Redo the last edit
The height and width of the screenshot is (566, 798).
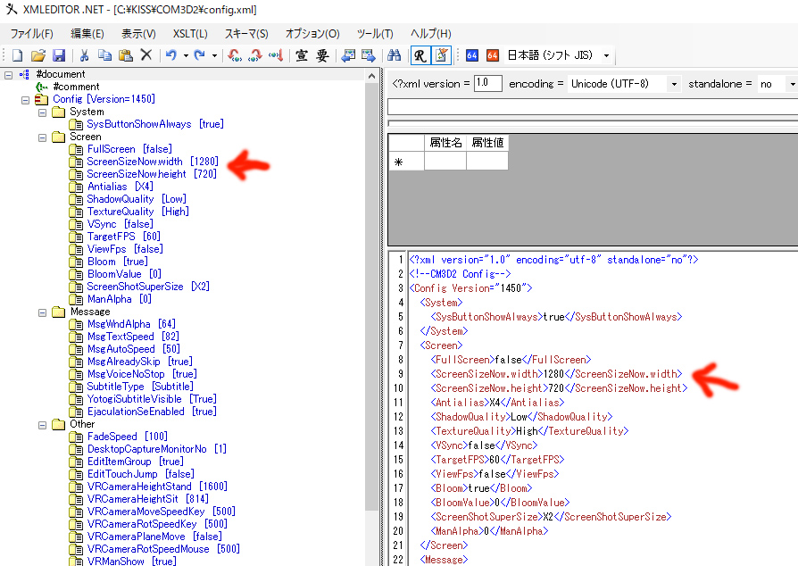(200, 55)
